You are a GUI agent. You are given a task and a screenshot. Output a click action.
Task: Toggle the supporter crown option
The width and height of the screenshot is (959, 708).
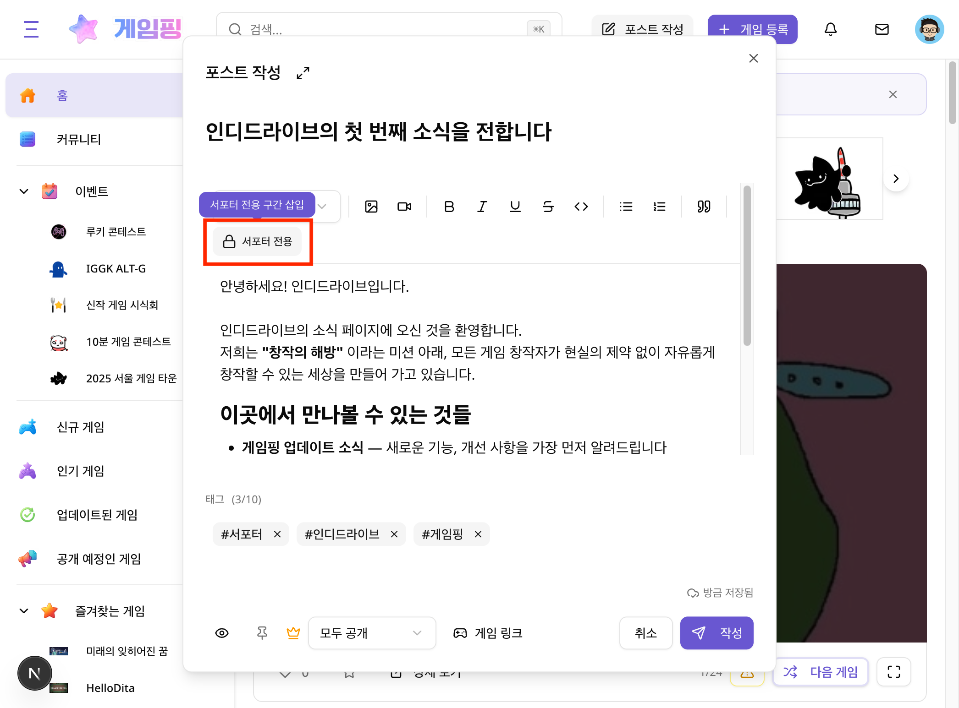(293, 633)
